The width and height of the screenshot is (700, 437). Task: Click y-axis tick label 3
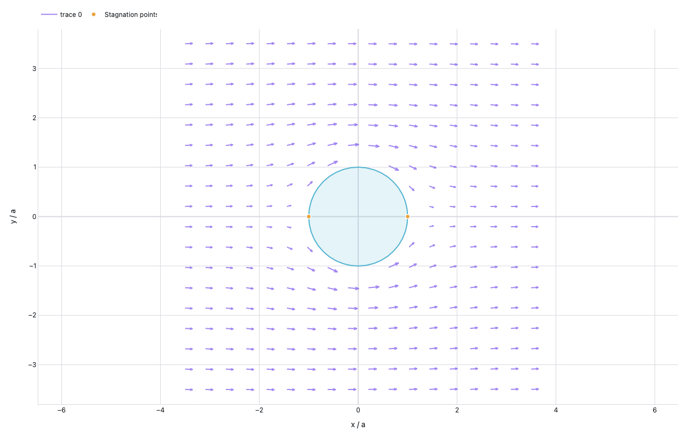[34, 69]
